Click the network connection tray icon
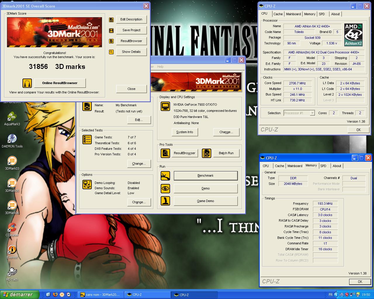374x299 pixels. tap(352, 295)
